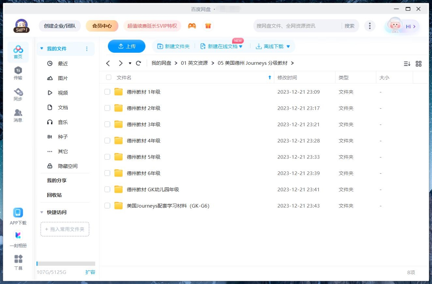Select the checkbox for 美国Journeys配套学习材料（GK-G6）

tap(107, 206)
